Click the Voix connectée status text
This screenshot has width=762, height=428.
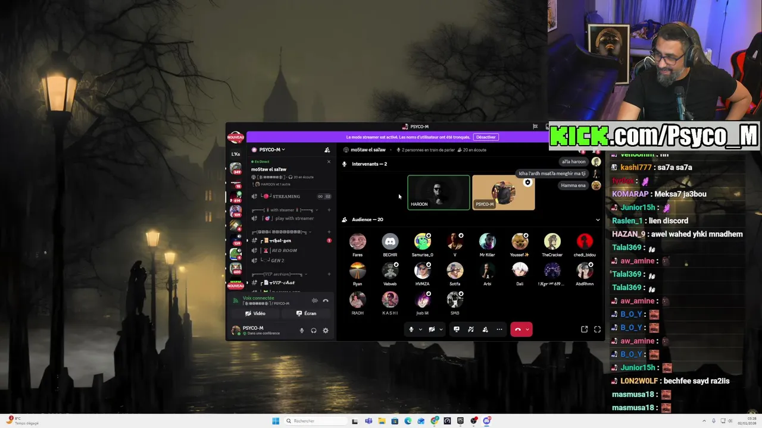(x=258, y=298)
